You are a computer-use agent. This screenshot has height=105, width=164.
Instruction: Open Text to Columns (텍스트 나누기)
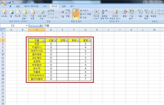(x=96, y=14)
